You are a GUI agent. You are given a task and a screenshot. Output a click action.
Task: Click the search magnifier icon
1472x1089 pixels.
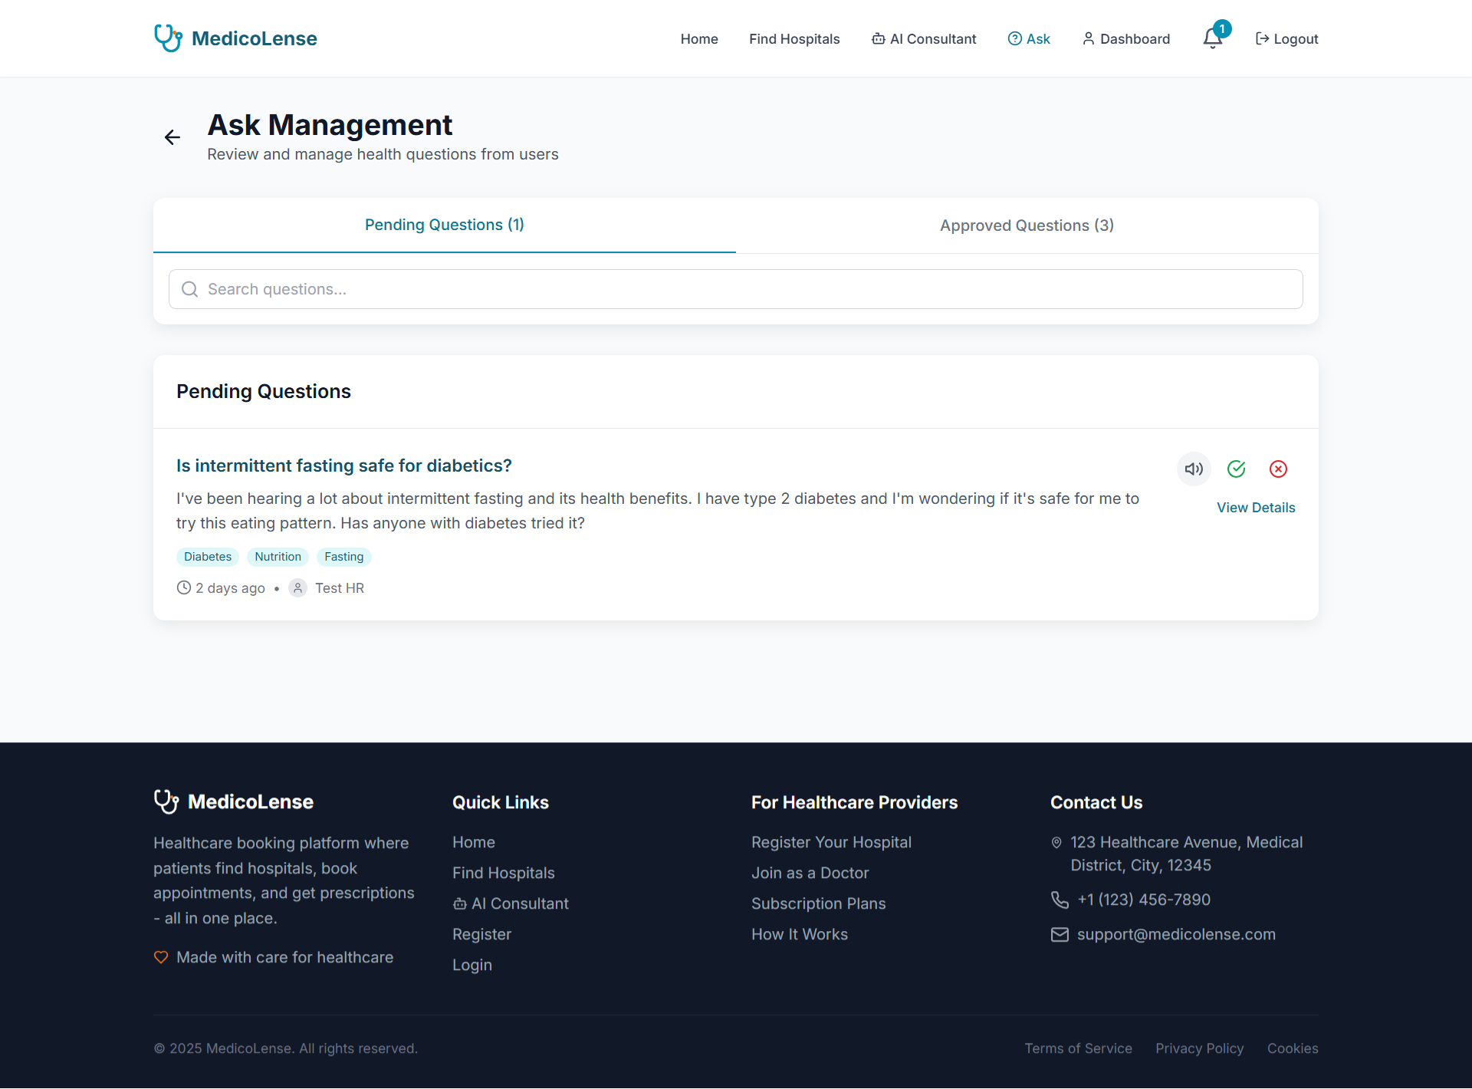point(189,289)
